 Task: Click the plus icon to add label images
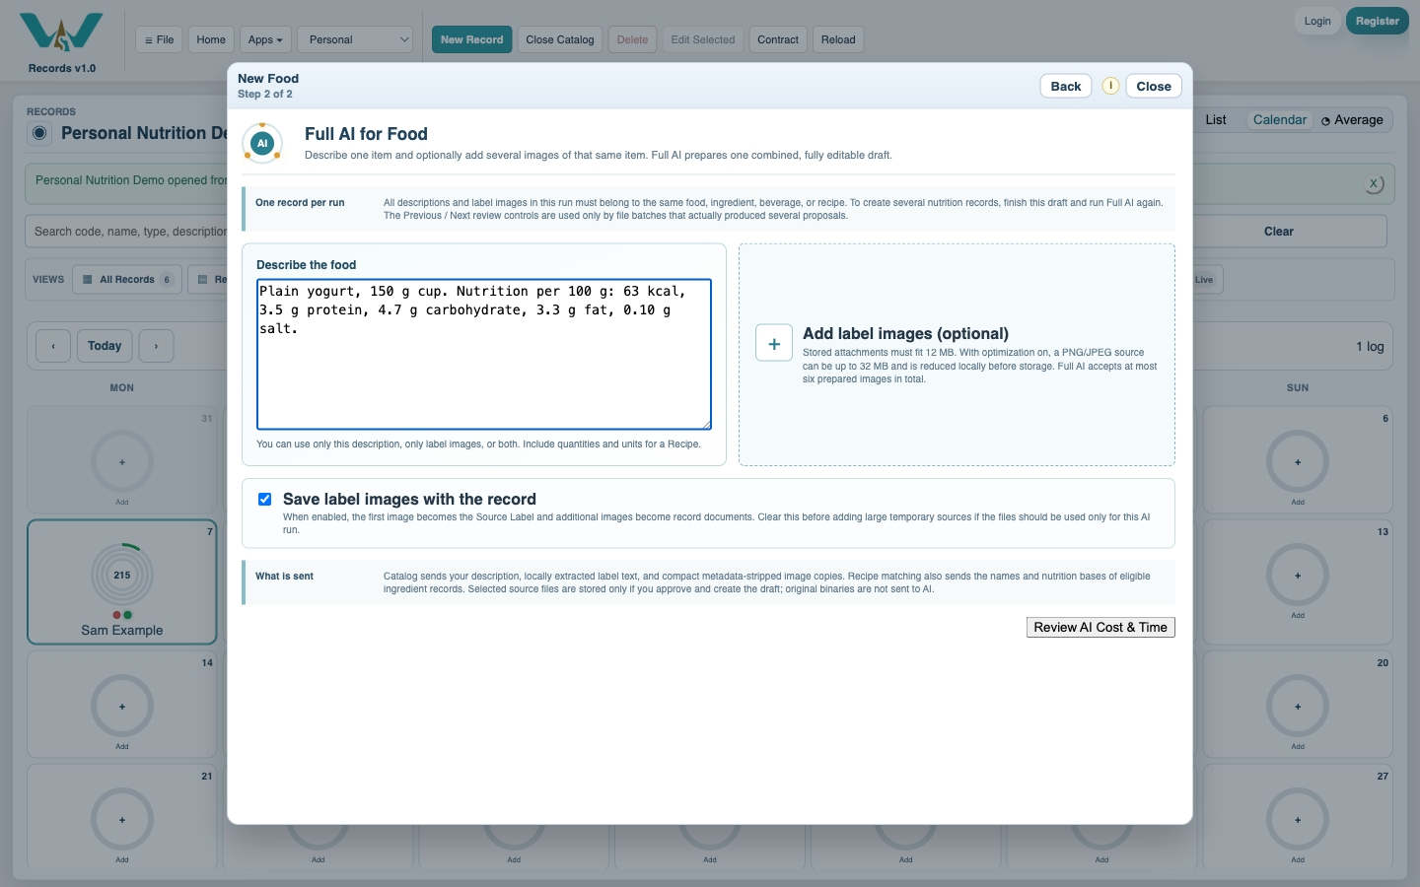coord(774,343)
